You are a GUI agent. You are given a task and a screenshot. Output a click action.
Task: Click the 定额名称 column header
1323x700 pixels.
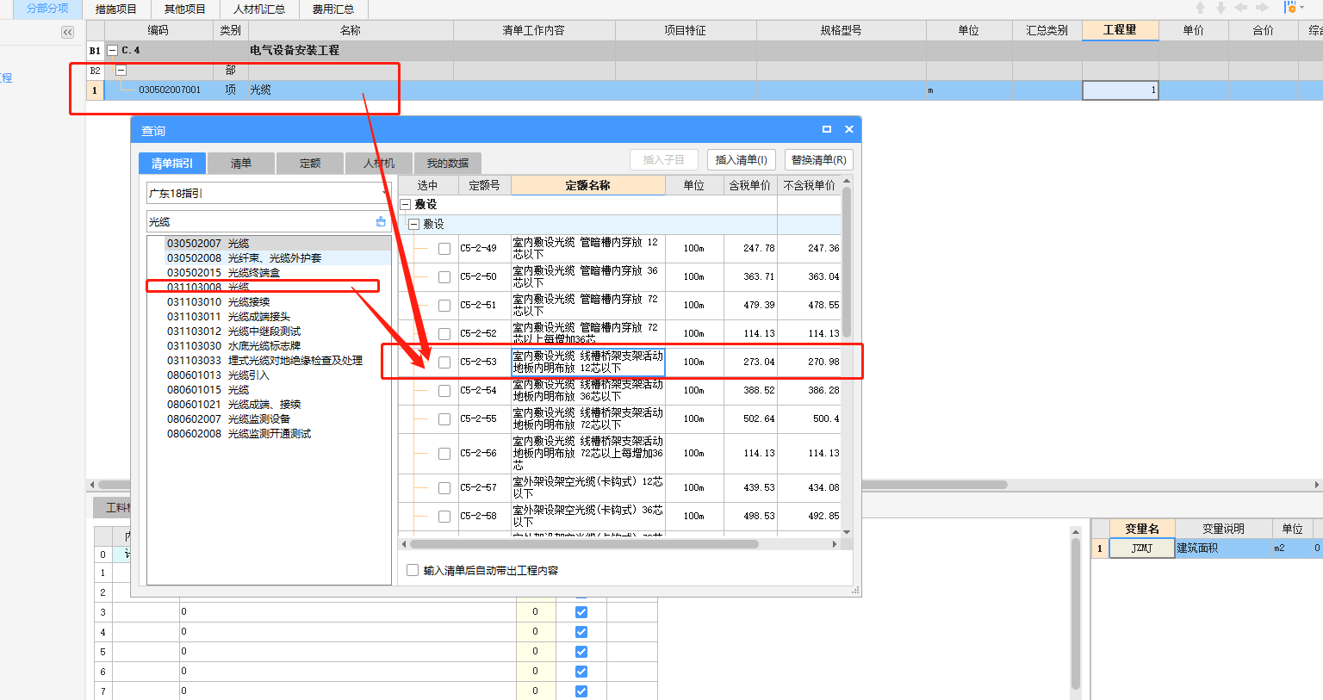pos(588,185)
